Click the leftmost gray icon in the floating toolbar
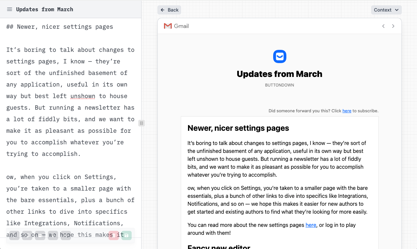 pyautogui.click(x=13, y=235)
